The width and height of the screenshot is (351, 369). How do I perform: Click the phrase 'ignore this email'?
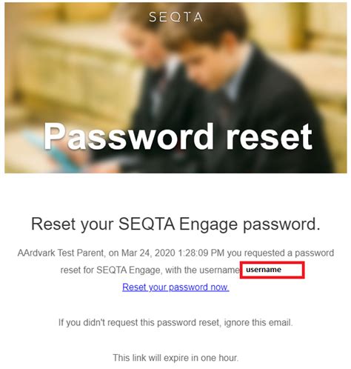[257, 322]
